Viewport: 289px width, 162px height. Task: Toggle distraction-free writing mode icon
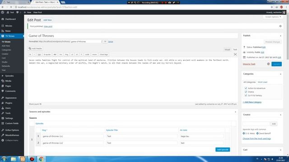(235, 54)
